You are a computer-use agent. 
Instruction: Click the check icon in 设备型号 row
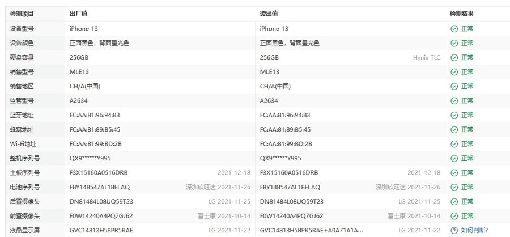click(454, 29)
